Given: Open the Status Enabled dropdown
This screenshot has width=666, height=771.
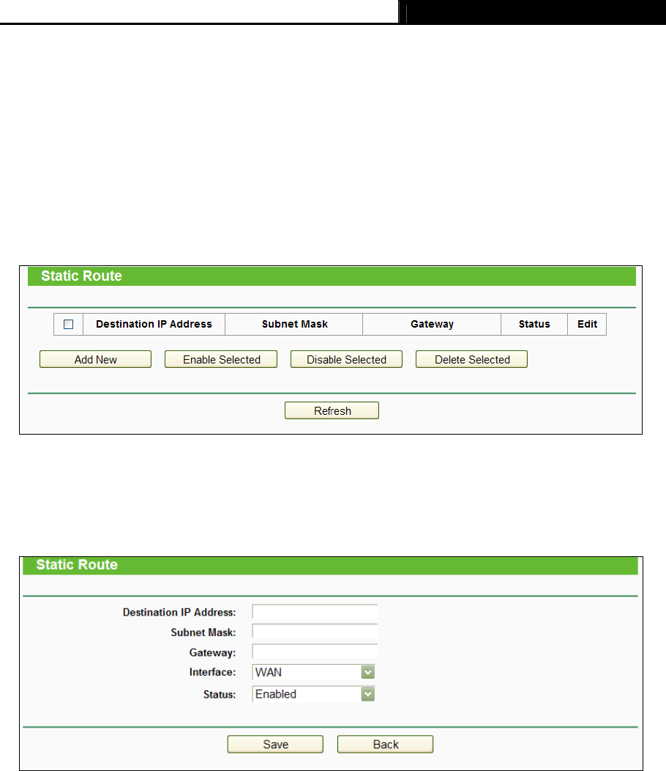Looking at the screenshot, I should tap(314, 694).
